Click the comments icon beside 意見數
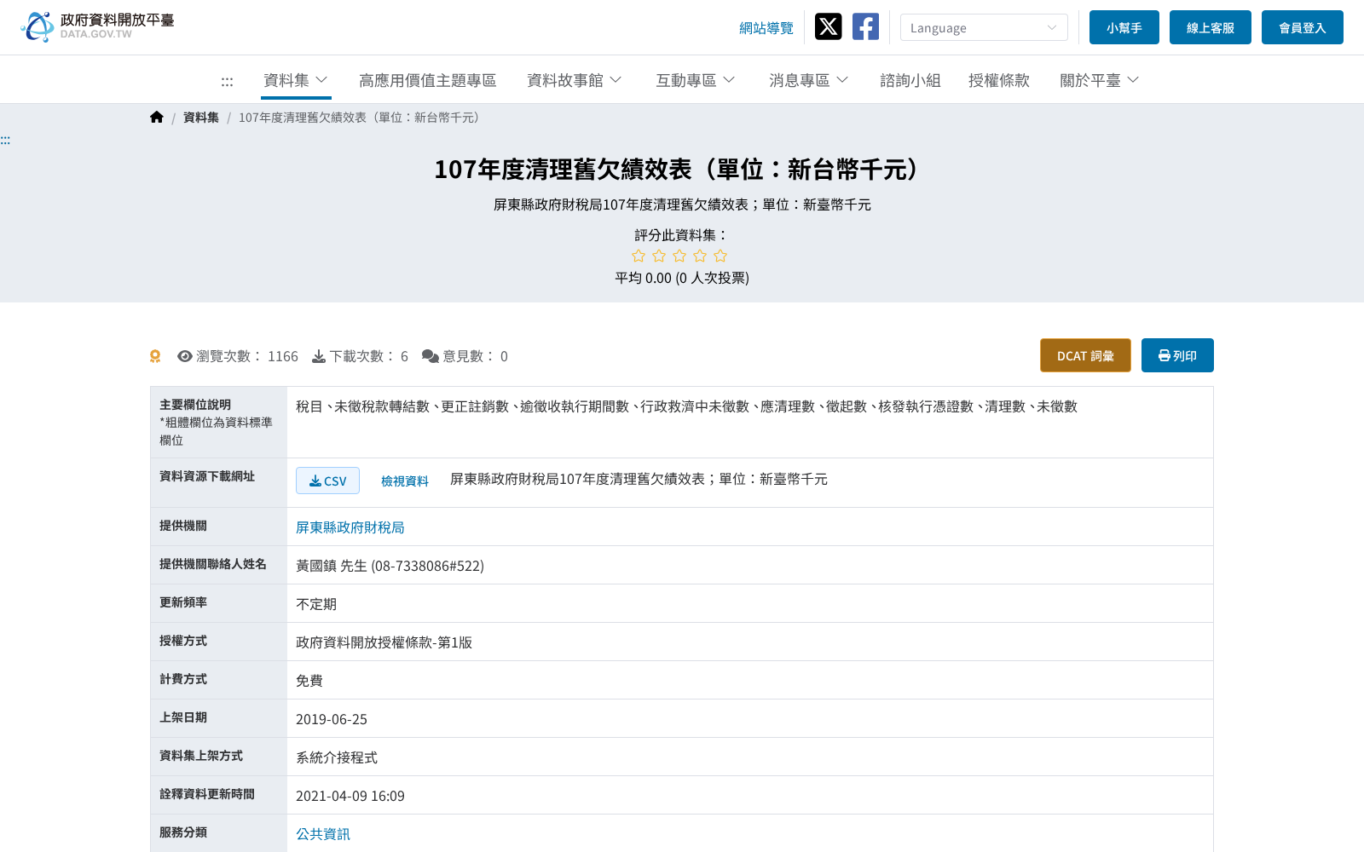The image size is (1364, 852). pyautogui.click(x=431, y=356)
